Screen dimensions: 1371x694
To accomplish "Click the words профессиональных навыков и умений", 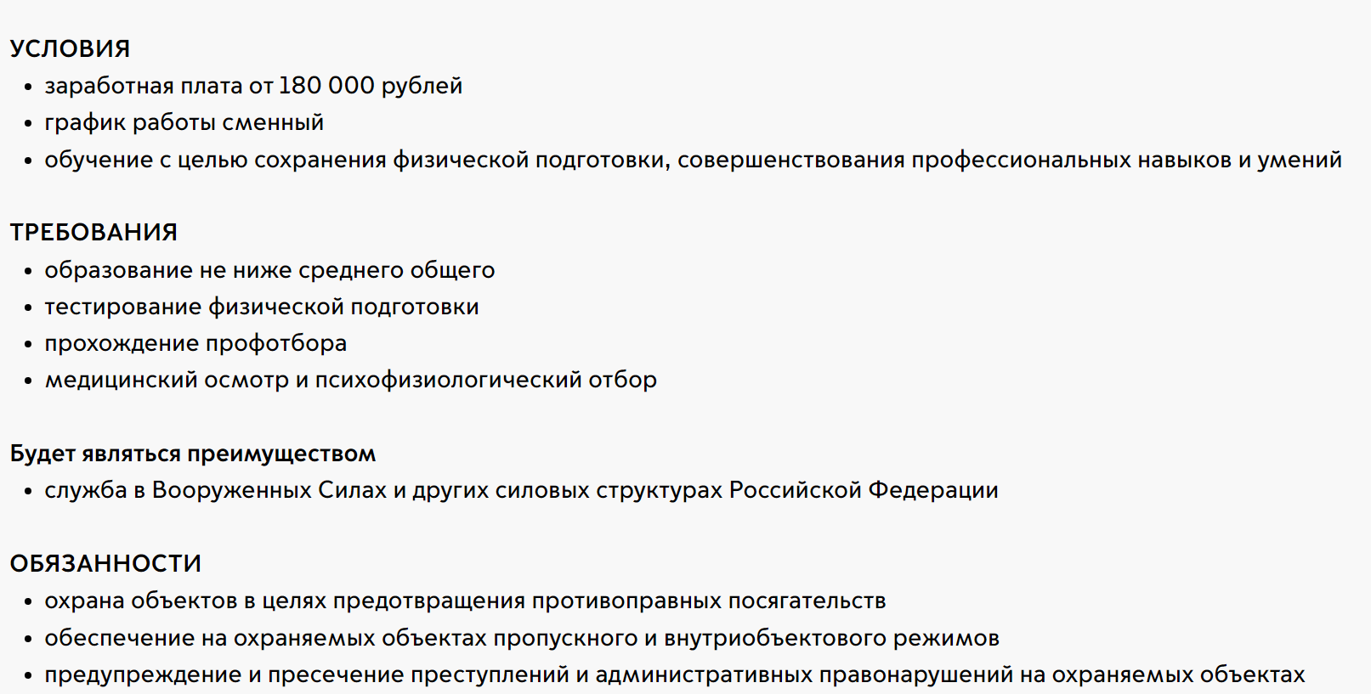I will coord(1127,160).
